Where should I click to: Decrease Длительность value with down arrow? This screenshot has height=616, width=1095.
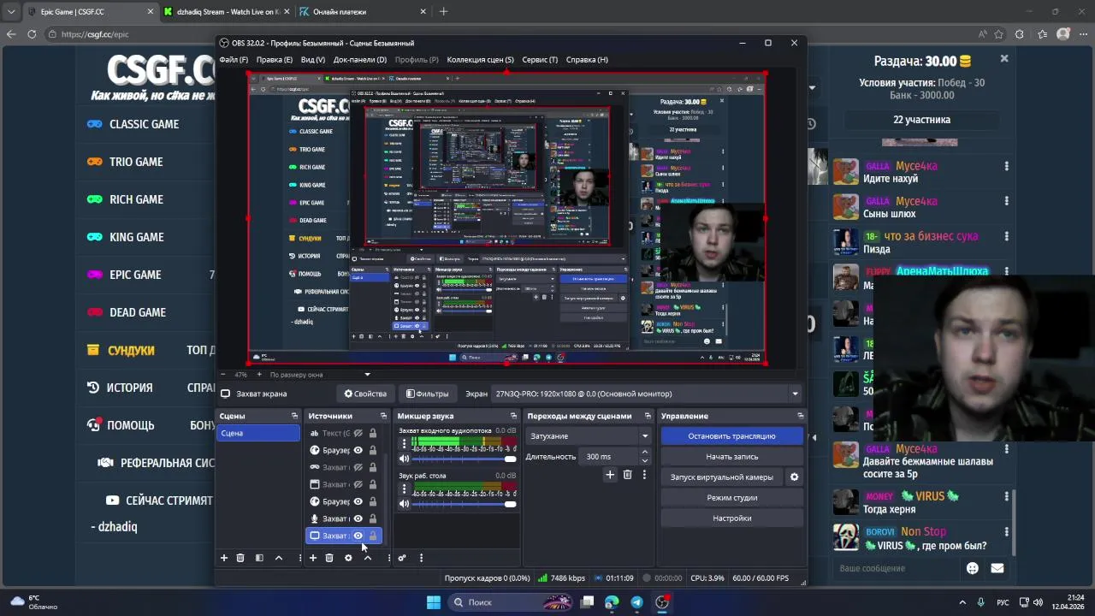pos(645,460)
